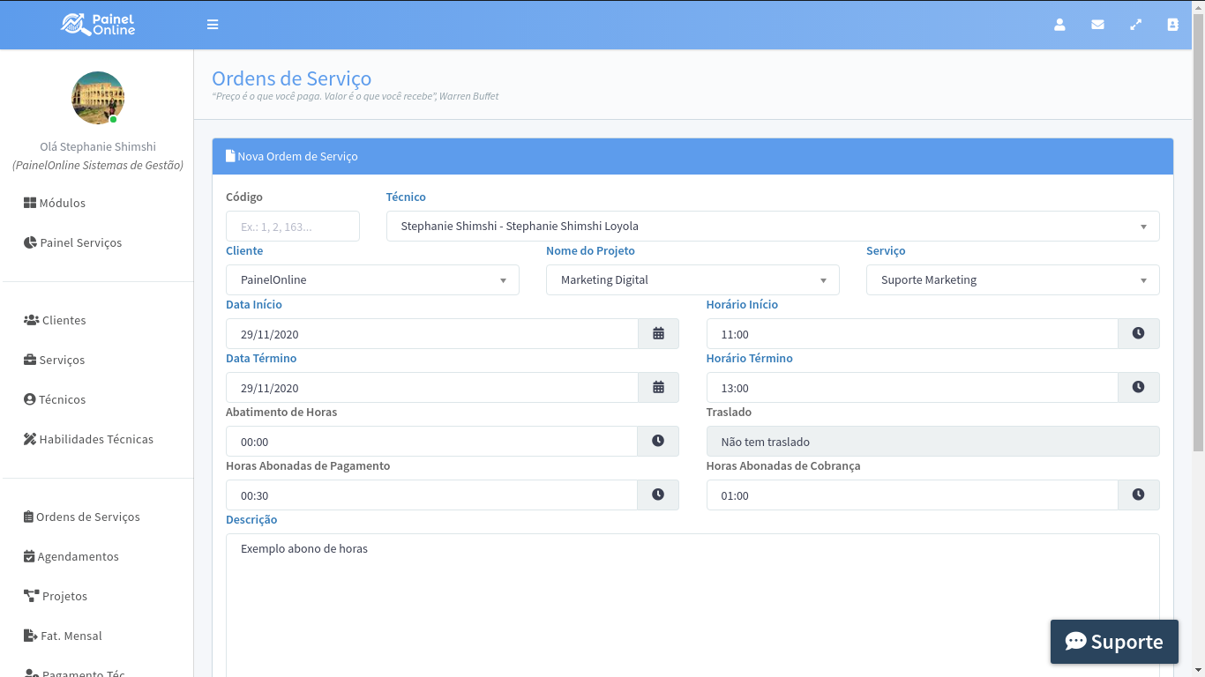
Task: Click the Abatimento de Horas field
Action: coord(431,442)
